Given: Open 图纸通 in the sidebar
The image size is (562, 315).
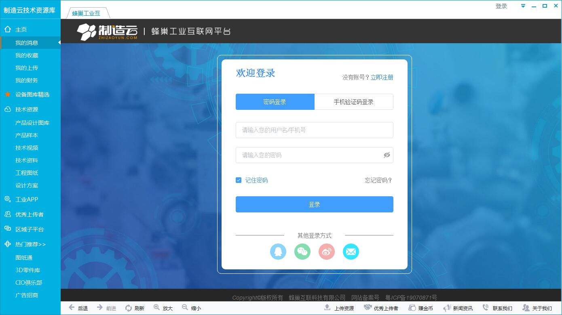Looking at the screenshot, I should tap(24, 258).
